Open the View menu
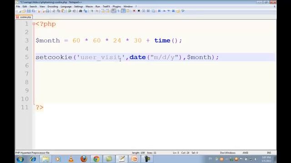This screenshot has width=291, height=163. point(42,6)
